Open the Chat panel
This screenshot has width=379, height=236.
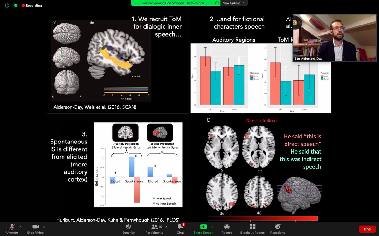click(180, 228)
